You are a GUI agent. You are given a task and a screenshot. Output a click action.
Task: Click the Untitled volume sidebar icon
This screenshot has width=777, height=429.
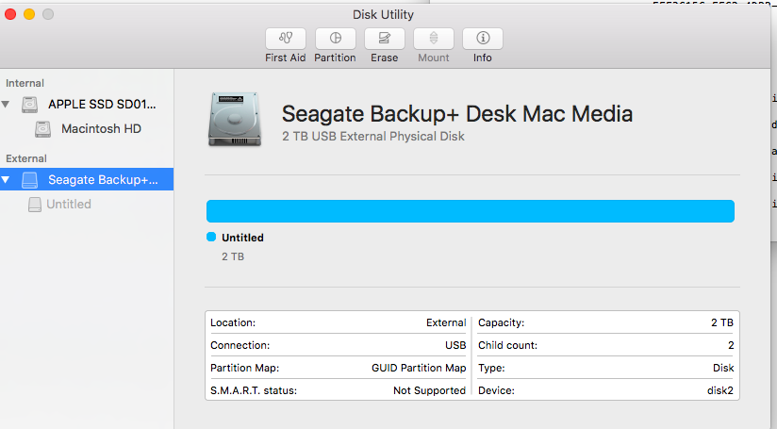pyautogui.click(x=35, y=204)
